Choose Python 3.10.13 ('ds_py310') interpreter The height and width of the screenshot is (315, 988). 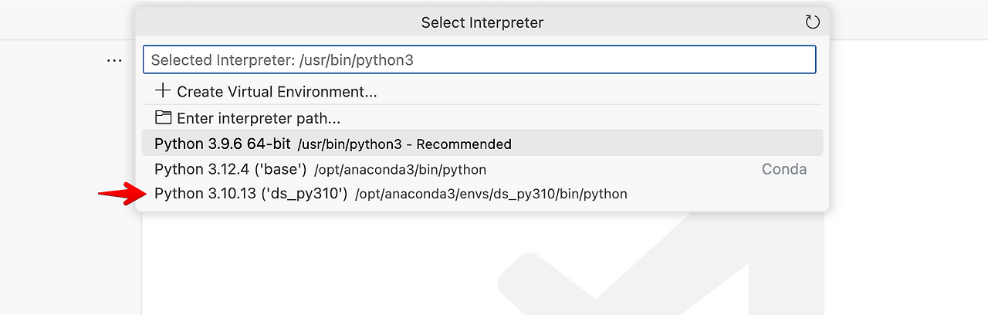pos(251,194)
